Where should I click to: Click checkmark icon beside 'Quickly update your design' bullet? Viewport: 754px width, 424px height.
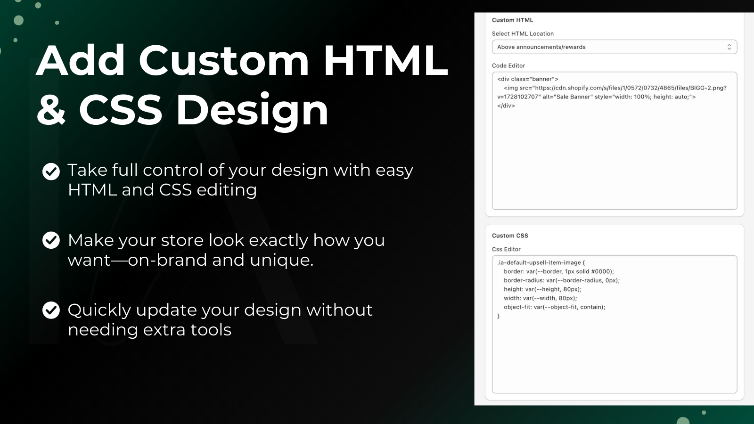pyautogui.click(x=51, y=310)
